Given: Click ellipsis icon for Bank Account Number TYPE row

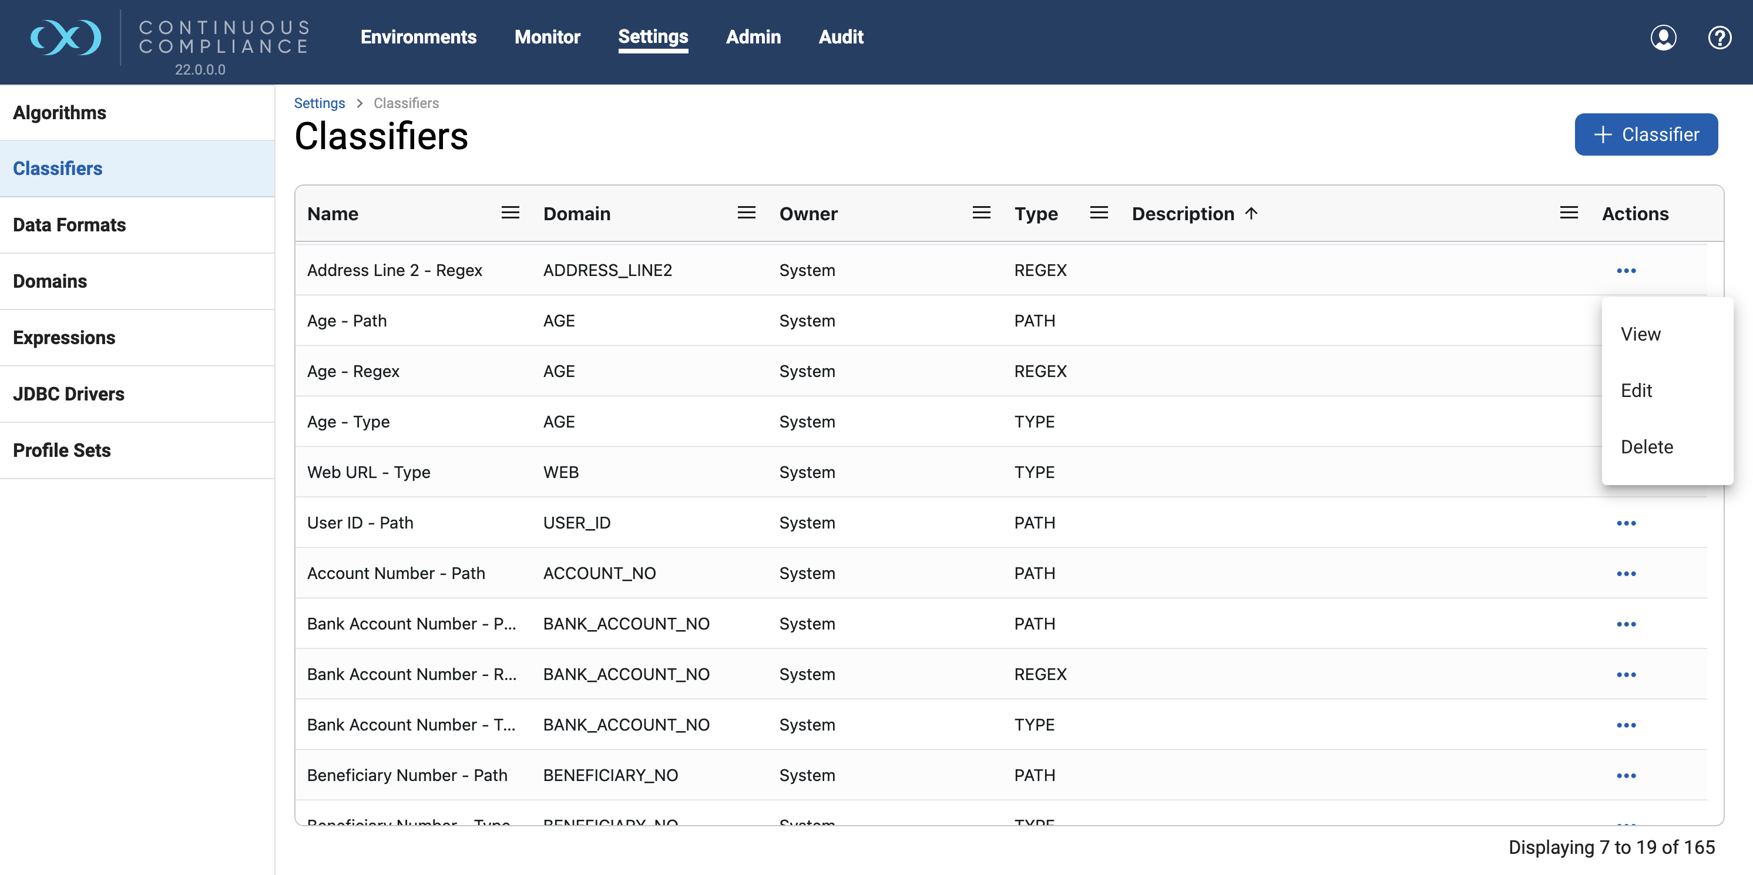Looking at the screenshot, I should pos(1626,725).
